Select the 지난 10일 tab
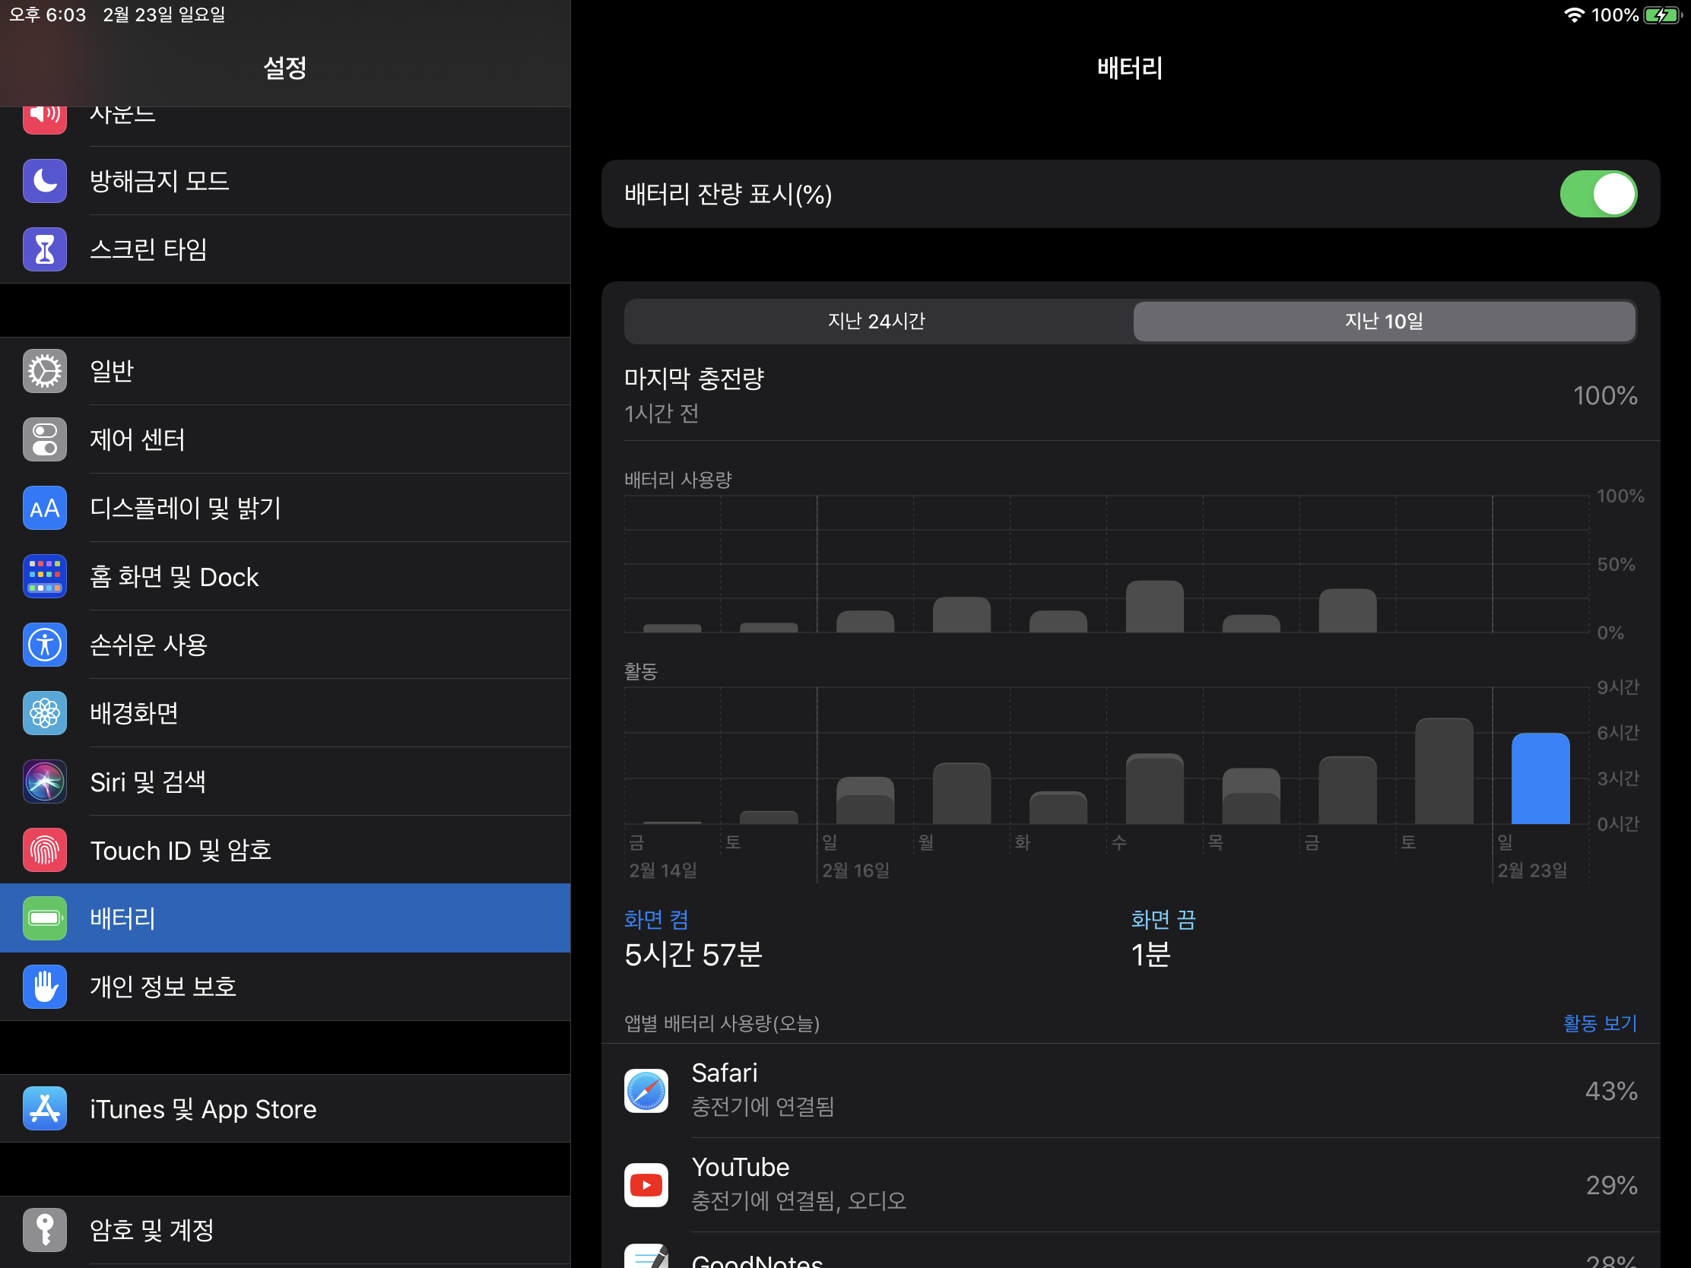 [1383, 321]
